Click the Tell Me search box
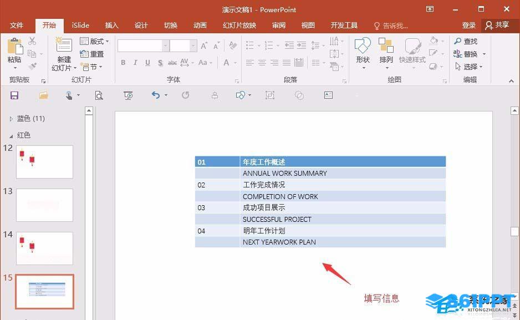Screen dimensions: 520x320 tap(391, 26)
